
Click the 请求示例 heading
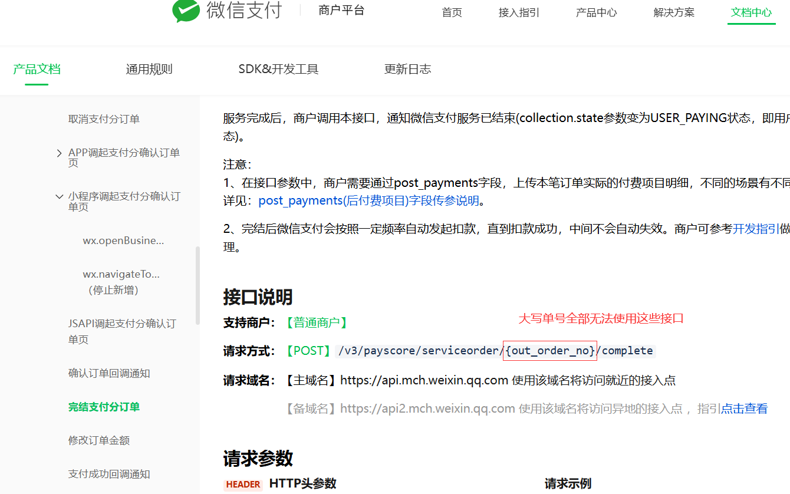point(568,483)
